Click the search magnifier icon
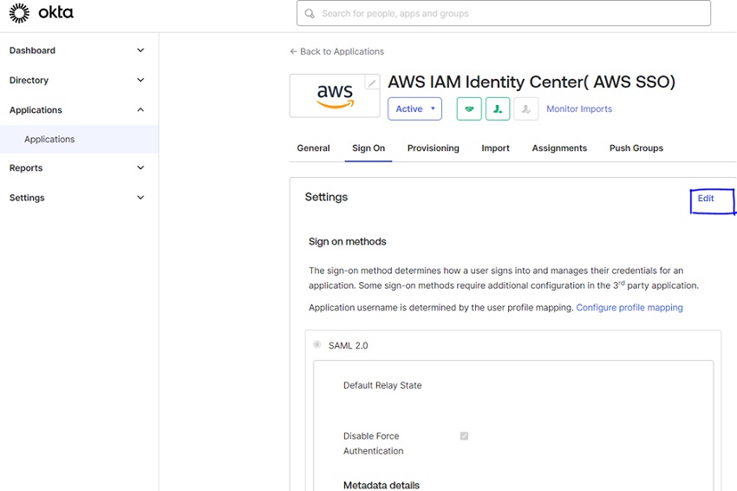The image size is (737, 491). tap(310, 14)
